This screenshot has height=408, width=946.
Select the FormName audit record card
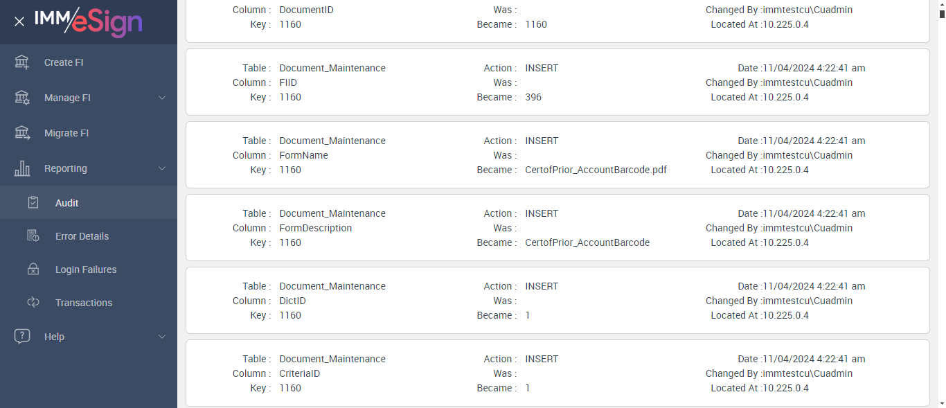(557, 155)
